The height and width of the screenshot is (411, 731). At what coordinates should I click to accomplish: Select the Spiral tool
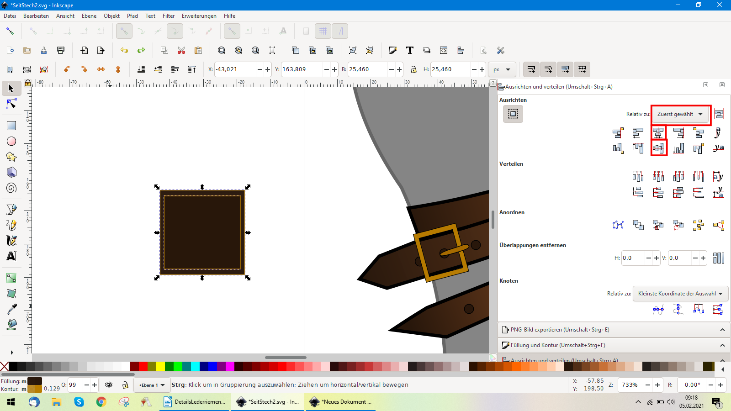(x=11, y=188)
